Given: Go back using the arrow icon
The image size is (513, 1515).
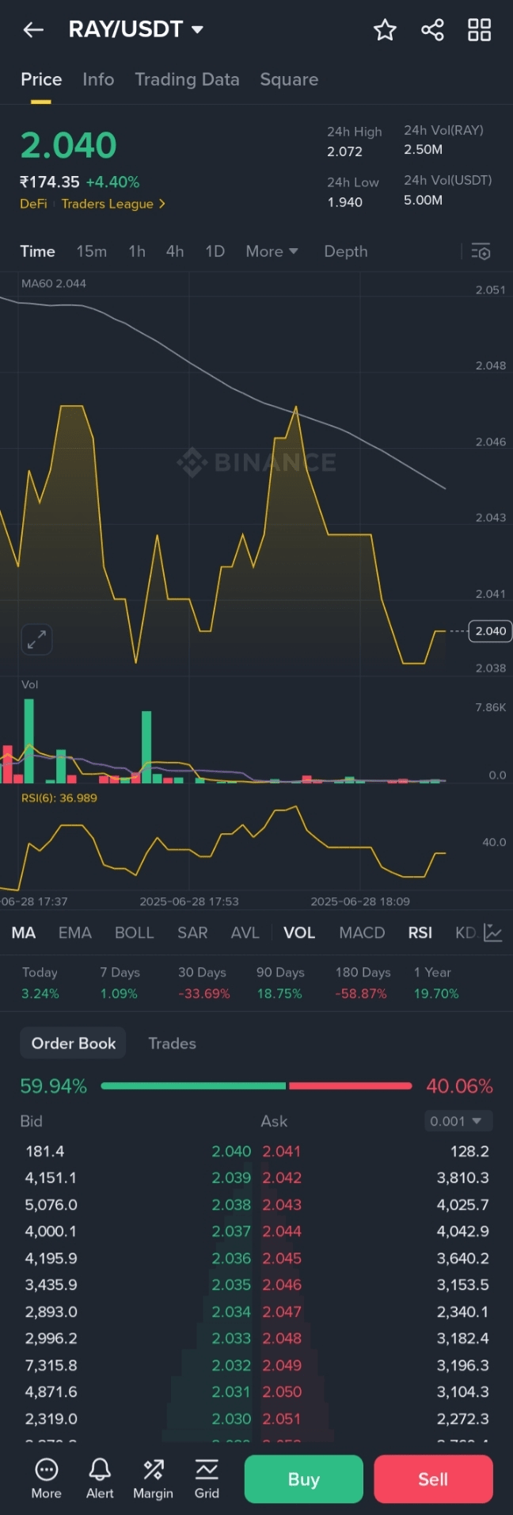Looking at the screenshot, I should click(x=33, y=30).
